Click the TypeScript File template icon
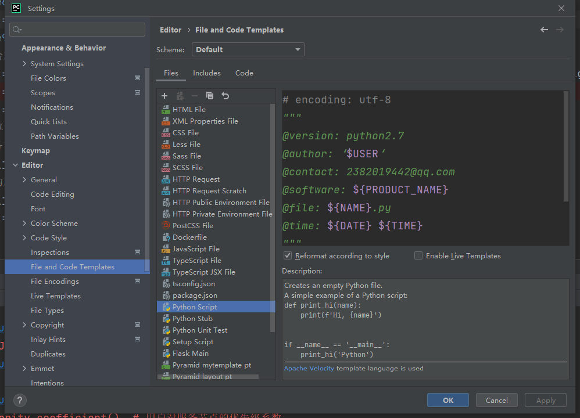The image size is (580, 418). click(166, 261)
